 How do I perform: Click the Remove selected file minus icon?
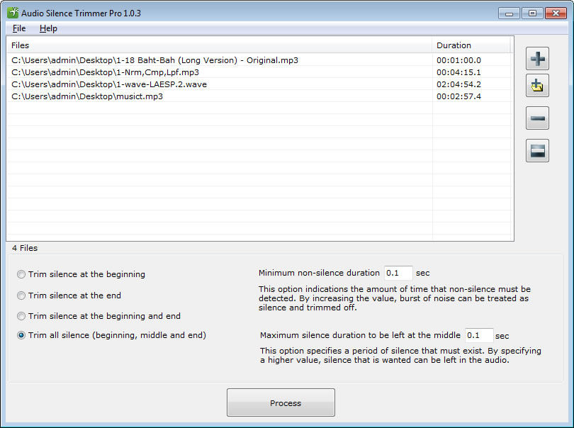click(x=537, y=118)
